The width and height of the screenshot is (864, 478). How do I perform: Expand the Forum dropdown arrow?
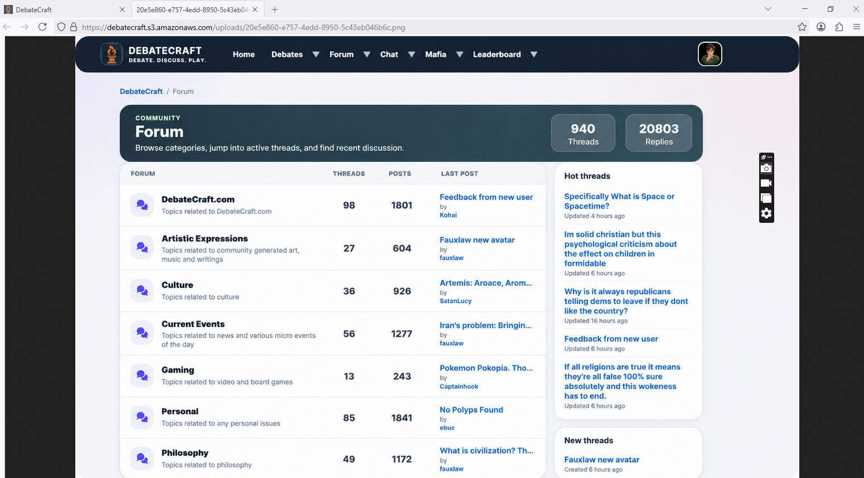click(x=366, y=55)
